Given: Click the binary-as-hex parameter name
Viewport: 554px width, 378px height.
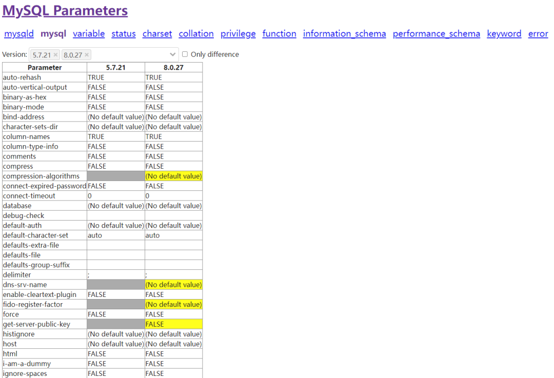Looking at the screenshot, I should (25, 97).
